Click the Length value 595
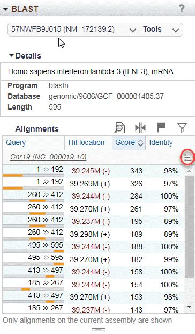The width and height of the screenshot is (195, 334). tap(55, 107)
